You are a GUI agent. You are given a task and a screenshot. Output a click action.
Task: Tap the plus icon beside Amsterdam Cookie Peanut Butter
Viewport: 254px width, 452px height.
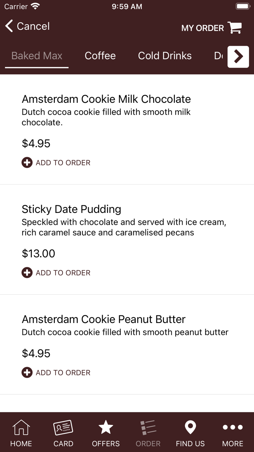coord(27,372)
